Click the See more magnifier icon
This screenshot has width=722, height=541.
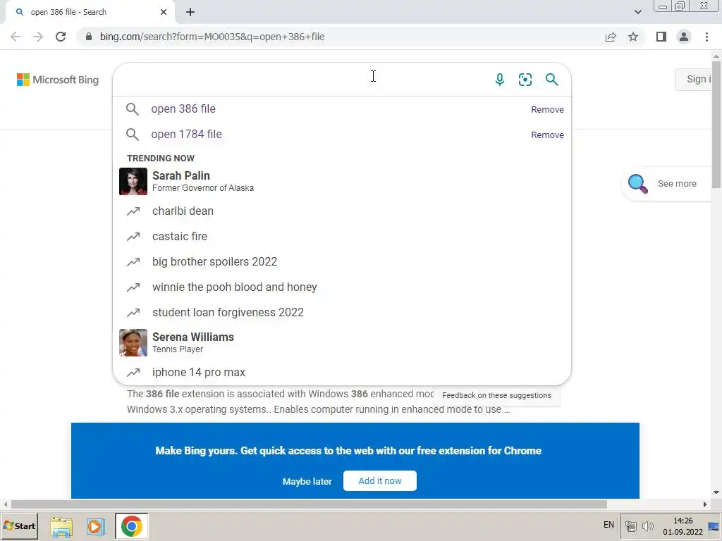637,184
